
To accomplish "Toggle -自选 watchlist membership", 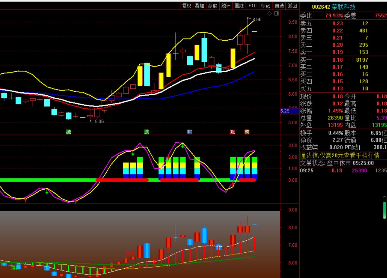I will [x=279, y=6].
